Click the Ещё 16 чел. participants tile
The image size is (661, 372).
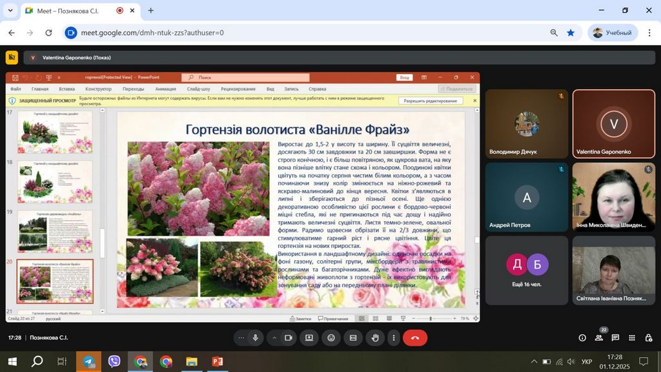(x=526, y=270)
